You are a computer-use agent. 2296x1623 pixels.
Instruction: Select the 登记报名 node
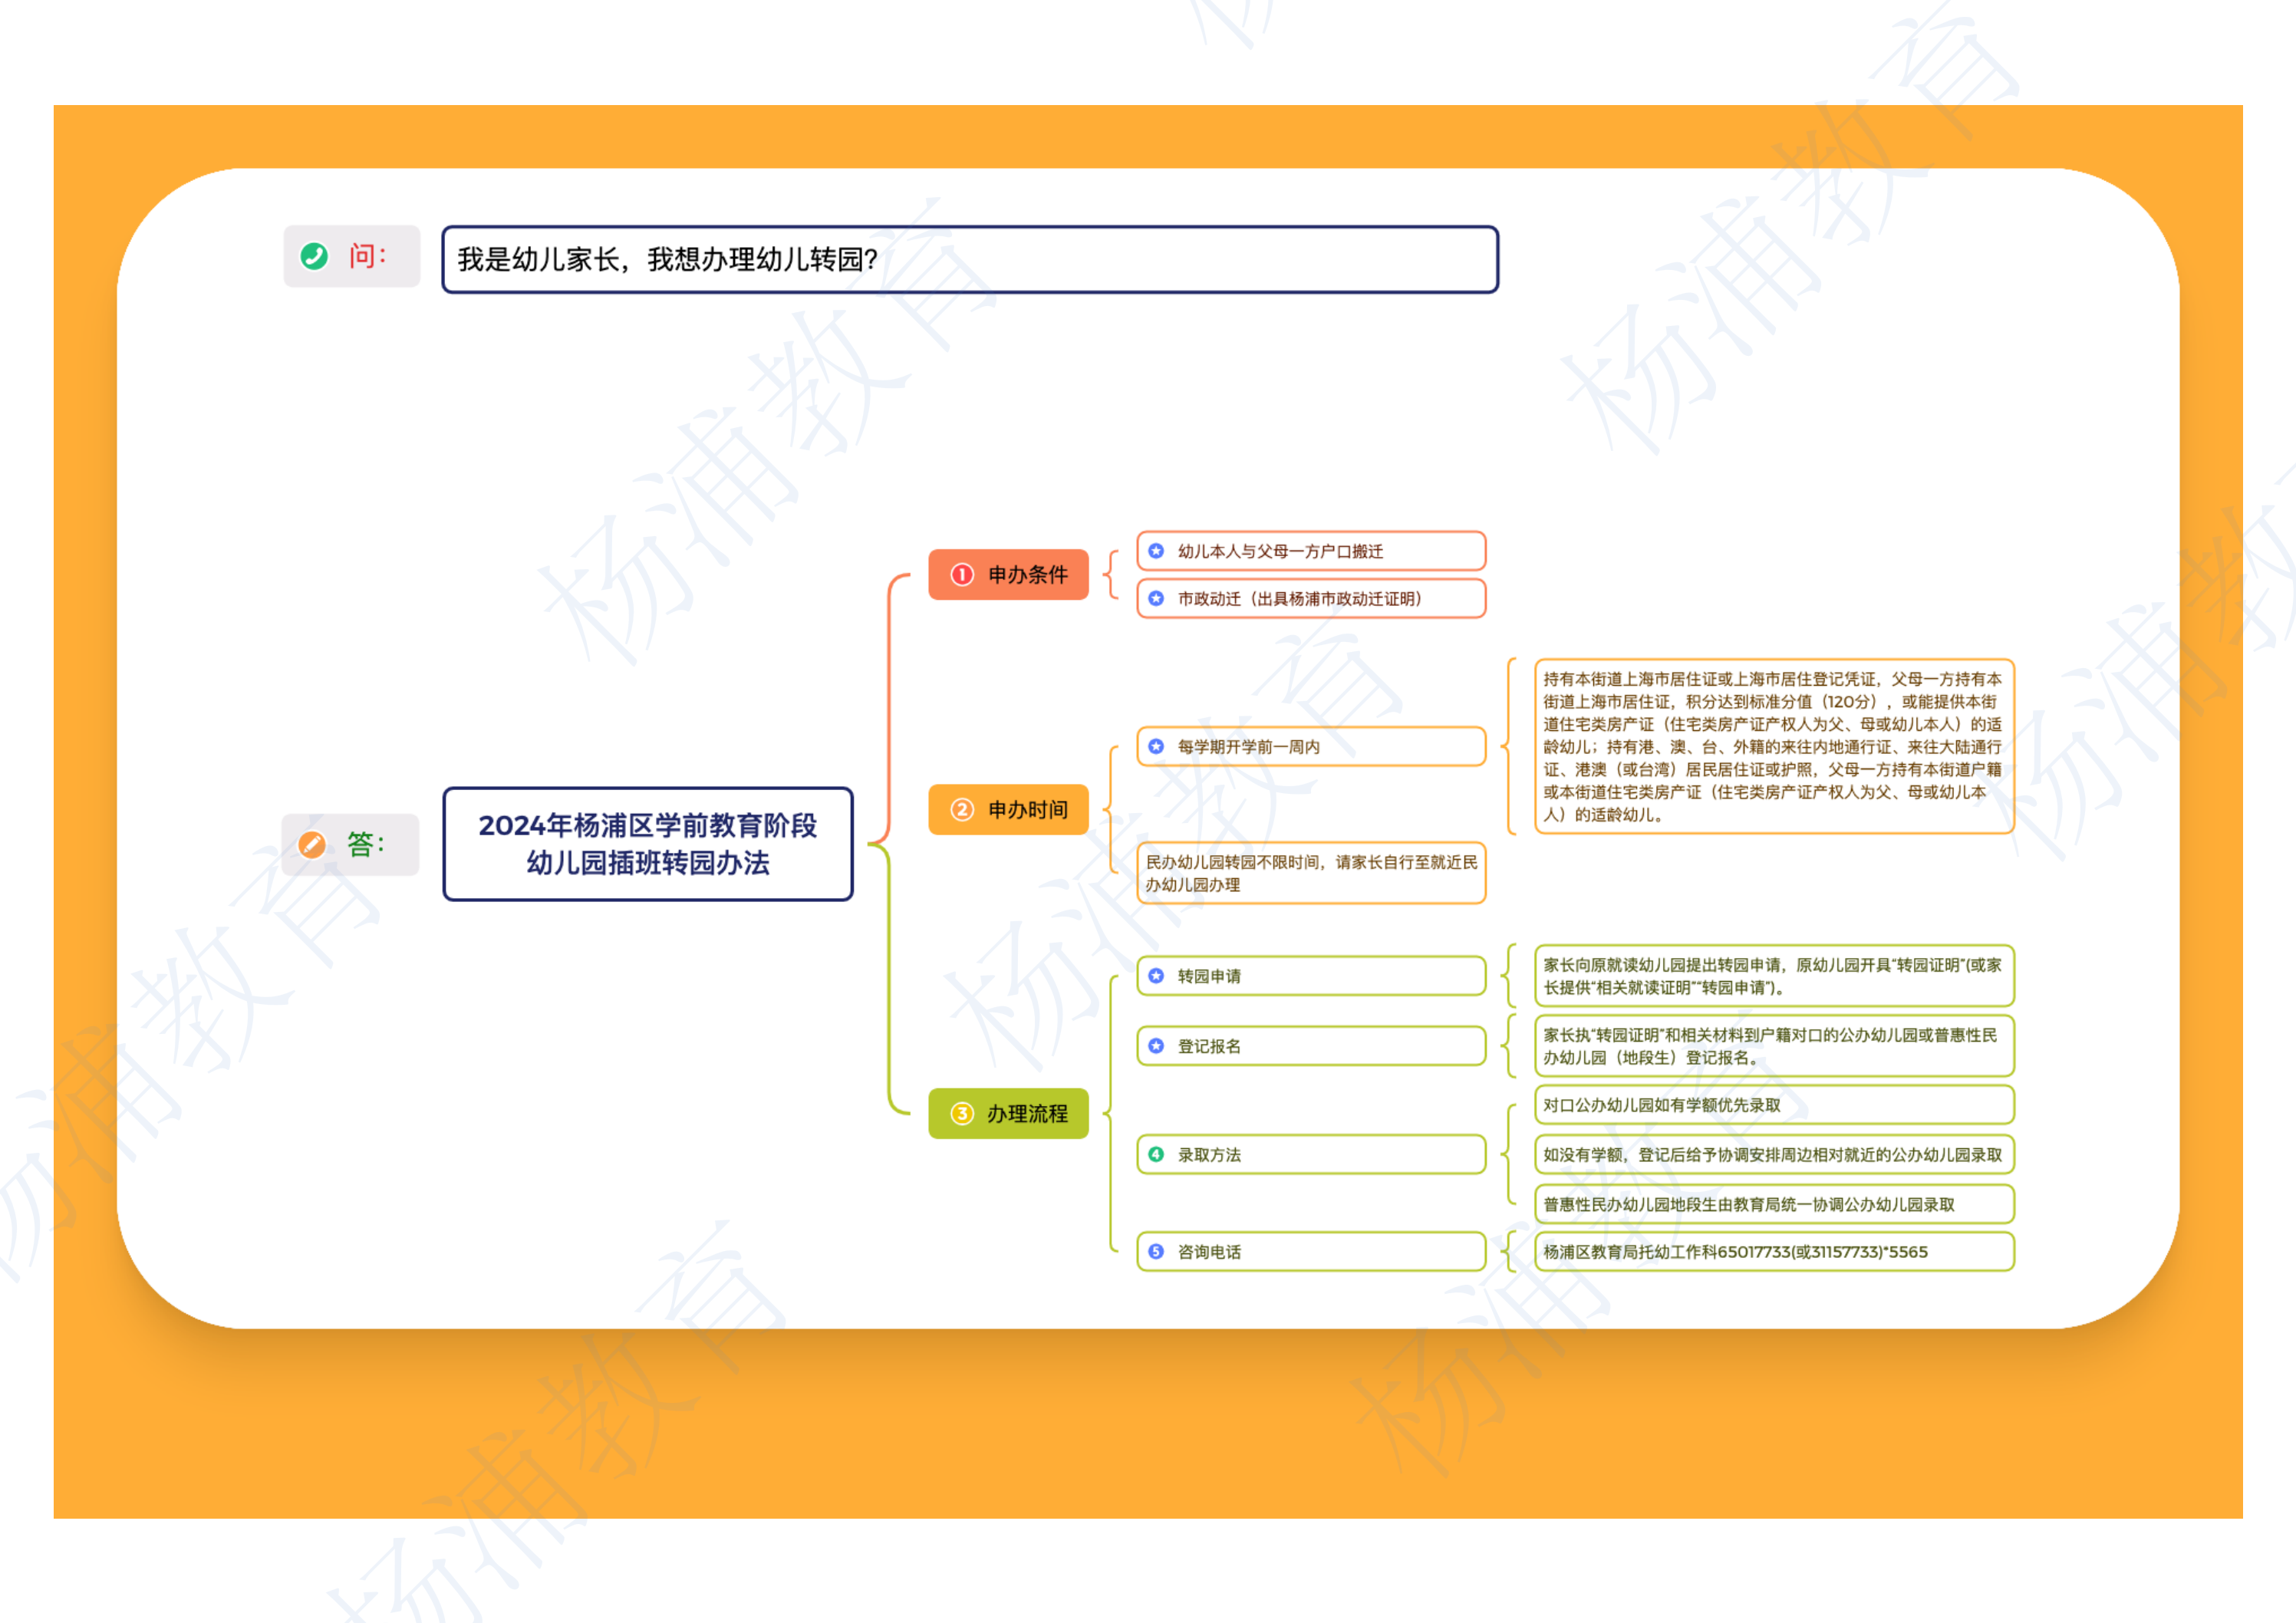pyautogui.click(x=1311, y=1046)
